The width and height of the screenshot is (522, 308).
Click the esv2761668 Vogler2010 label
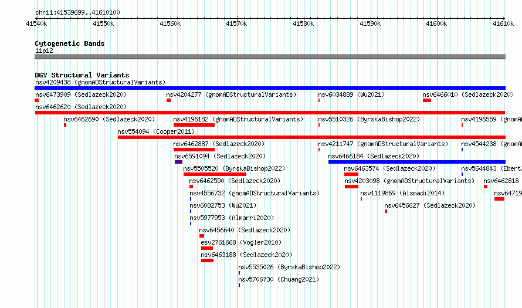coord(242,242)
